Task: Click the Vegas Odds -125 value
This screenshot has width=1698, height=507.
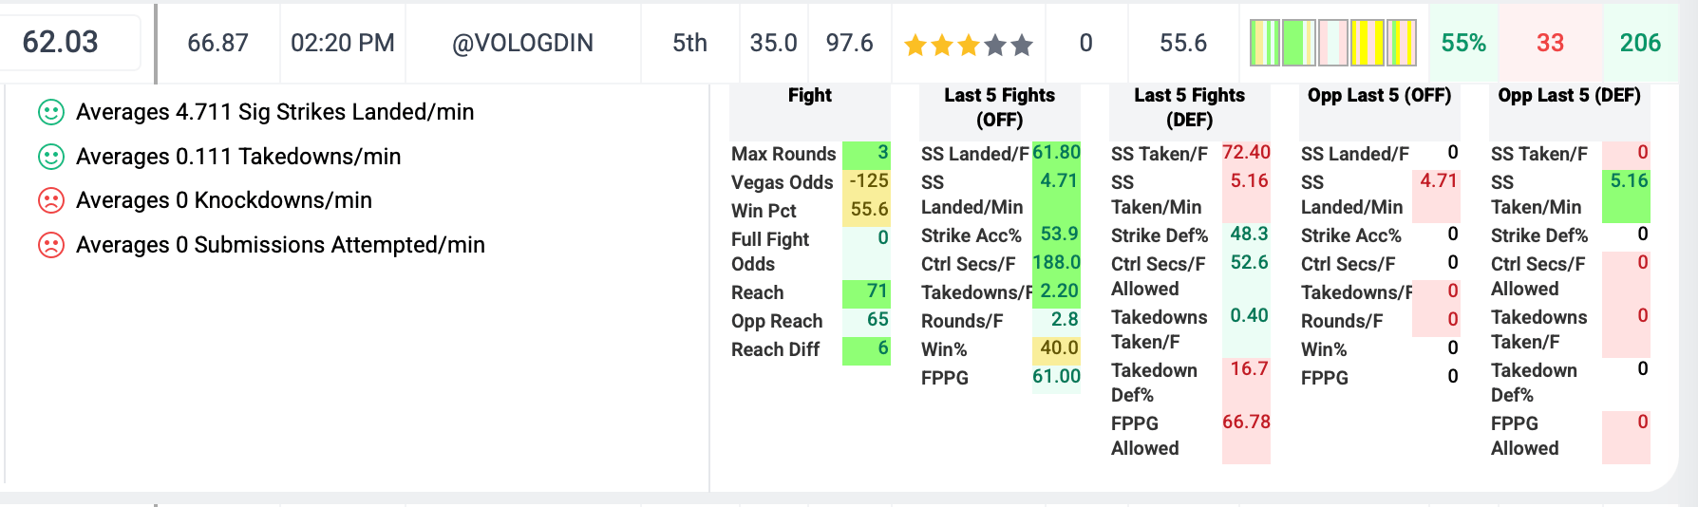Action: pos(868,181)
